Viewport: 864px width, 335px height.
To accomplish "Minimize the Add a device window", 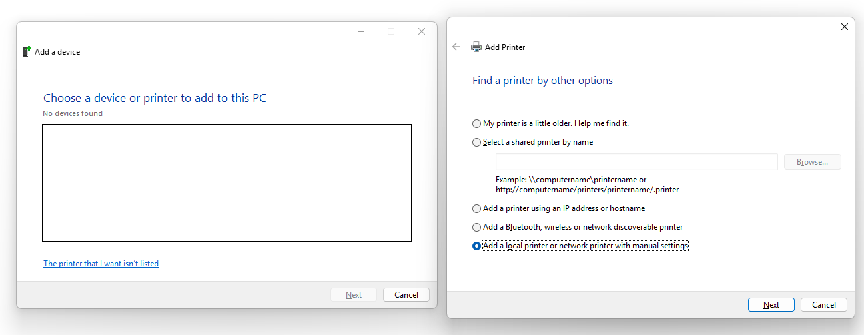I will [361, 31].
